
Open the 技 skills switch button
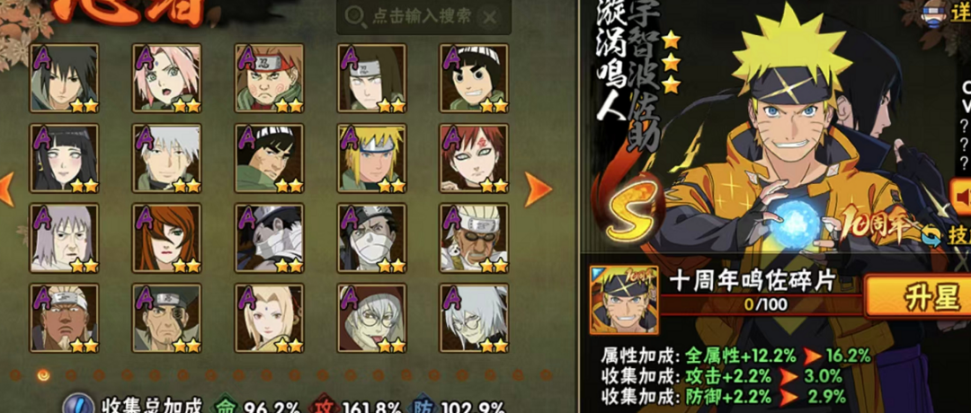pos(946,235)
